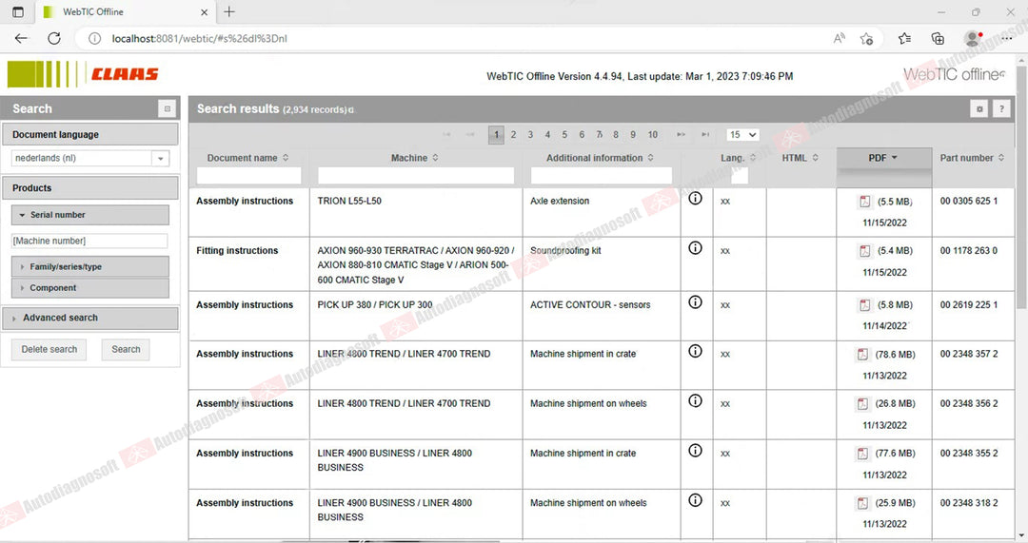The image size is (1028, 543).
Task: Open info icon for part 00 2348 356 2 row
Action: point(695,401)
